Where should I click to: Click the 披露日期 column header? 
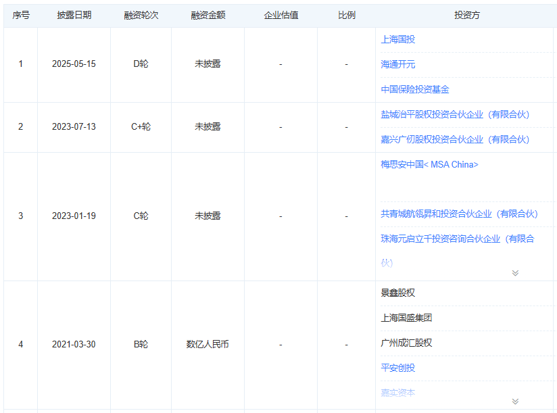click(74, 16)
